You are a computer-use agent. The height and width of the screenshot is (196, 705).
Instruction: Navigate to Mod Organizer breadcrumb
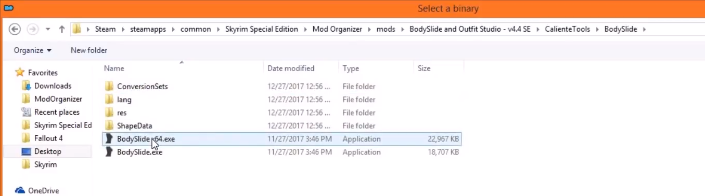click(337, 30)
